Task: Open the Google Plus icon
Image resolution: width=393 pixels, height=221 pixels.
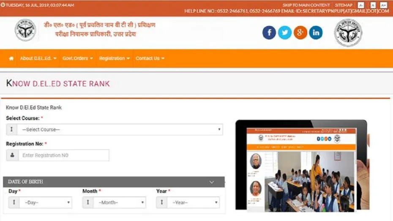Action: click(300, 33)
